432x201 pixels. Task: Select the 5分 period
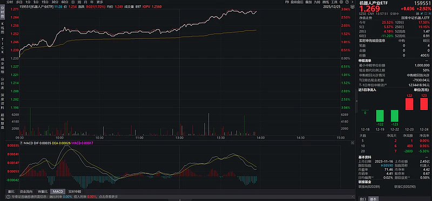pyautogui.click(x=36, y=2)
